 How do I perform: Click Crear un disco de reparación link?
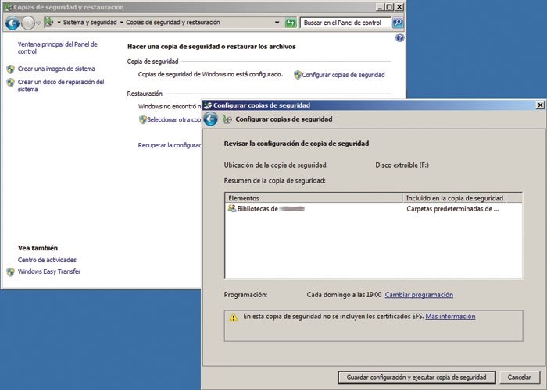61,86
